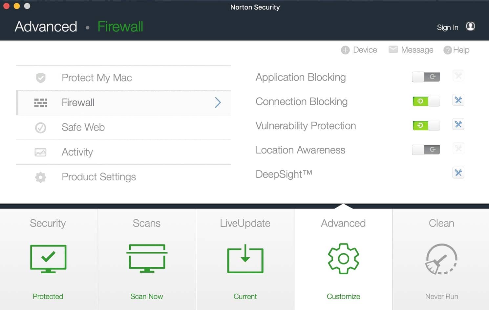Image resolution: width=489 pixels, height=310 pixels.
Task: Click the Message button label
Action: tap(417, 50)
